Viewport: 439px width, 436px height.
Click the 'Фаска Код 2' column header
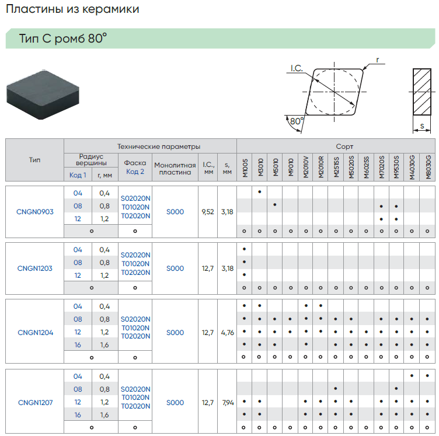(x=135, y=167)
